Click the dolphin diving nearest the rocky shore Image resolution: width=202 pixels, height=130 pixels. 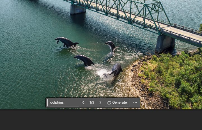click(x=116, y=70)
